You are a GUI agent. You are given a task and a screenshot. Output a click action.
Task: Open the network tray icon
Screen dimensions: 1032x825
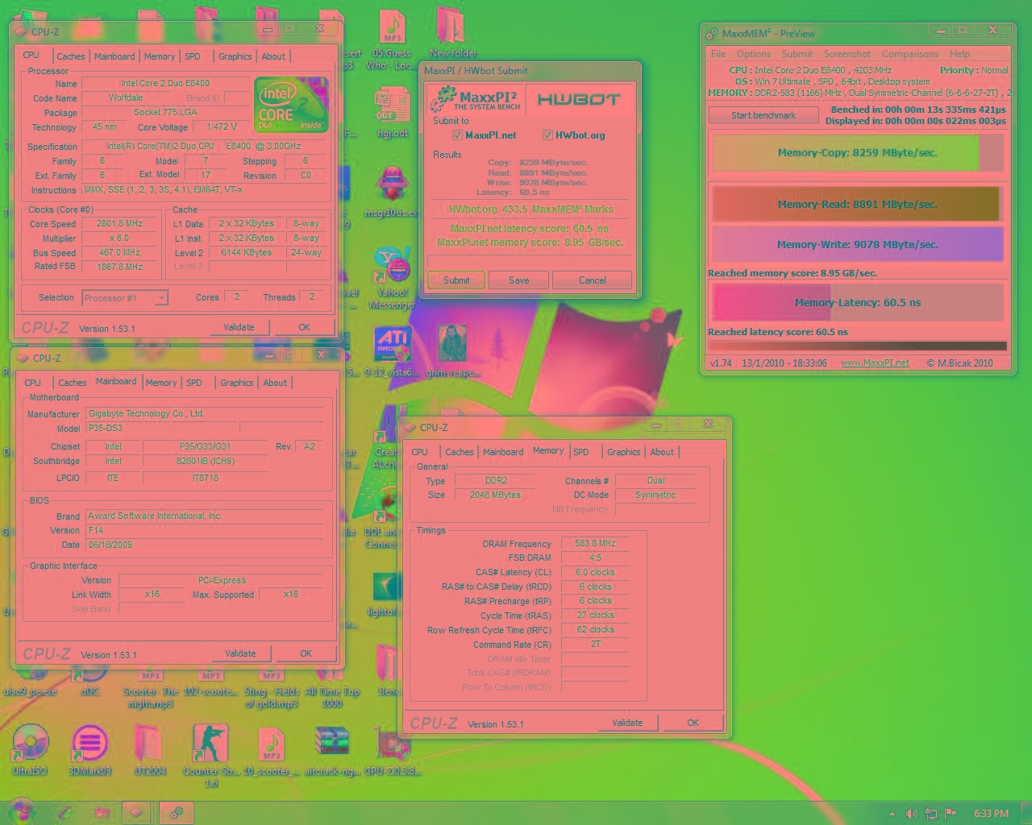(931, 814)
